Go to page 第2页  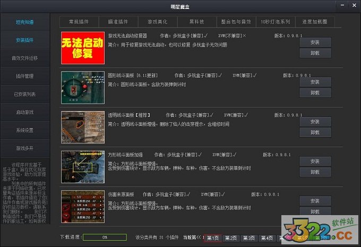[x=231, y=238]
